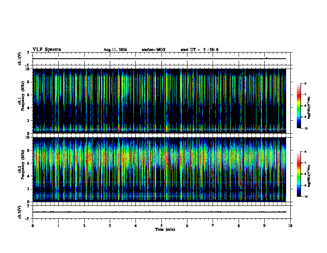Click the "VLF Spectra" plot title
The image size is (327, 253).
47,50
